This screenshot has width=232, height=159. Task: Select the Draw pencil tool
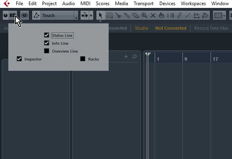tap(179, 15)
